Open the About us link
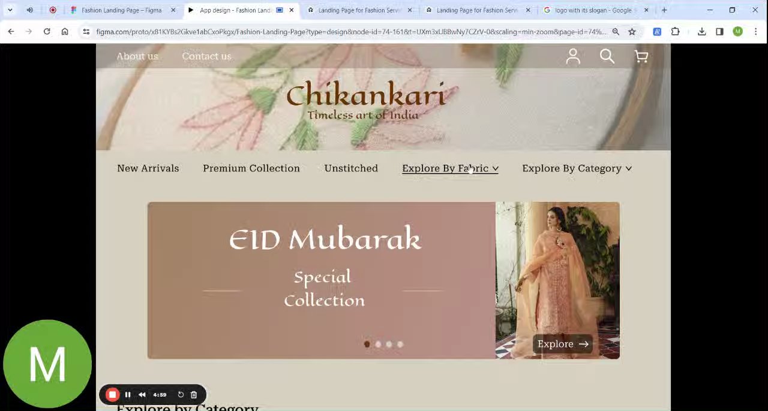768x411 pixels. (x=137, y=56)
